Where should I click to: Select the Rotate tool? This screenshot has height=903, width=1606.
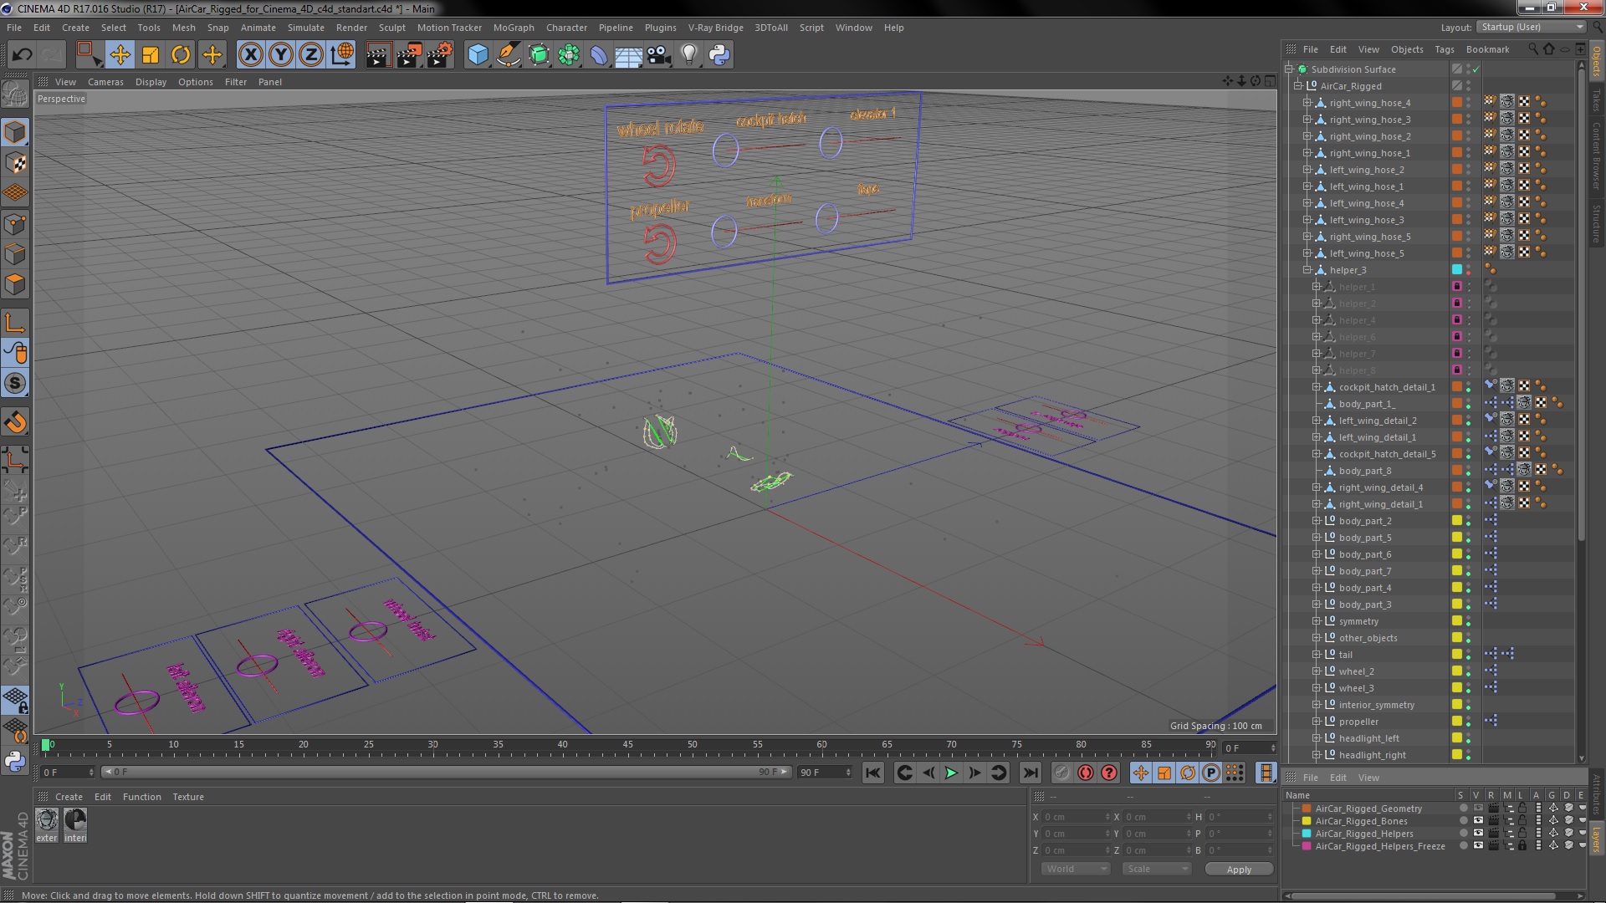181,55
